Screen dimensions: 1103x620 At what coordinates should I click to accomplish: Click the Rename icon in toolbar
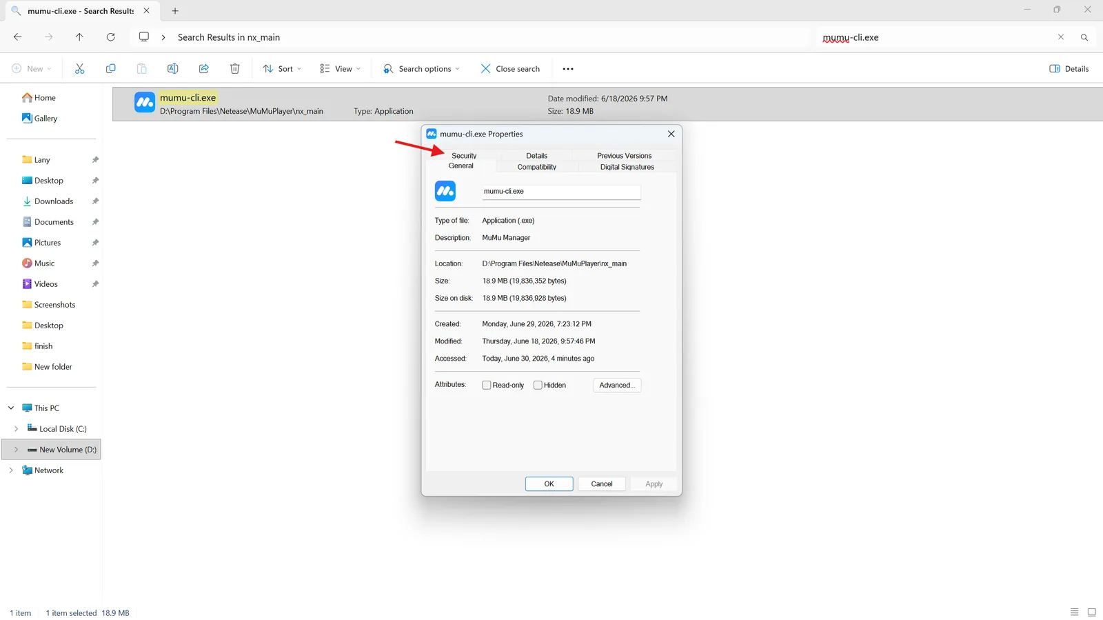pos(172,69)
